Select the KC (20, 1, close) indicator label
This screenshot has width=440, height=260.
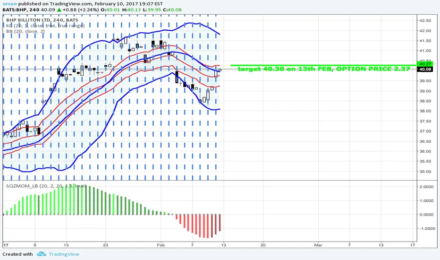coord(45,26)
